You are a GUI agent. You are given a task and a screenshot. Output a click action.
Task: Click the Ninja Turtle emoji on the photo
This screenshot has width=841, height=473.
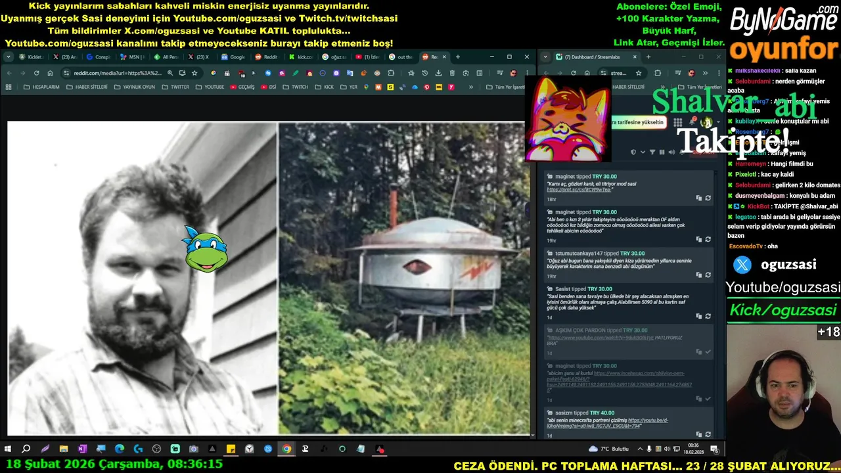click(206, 250)
